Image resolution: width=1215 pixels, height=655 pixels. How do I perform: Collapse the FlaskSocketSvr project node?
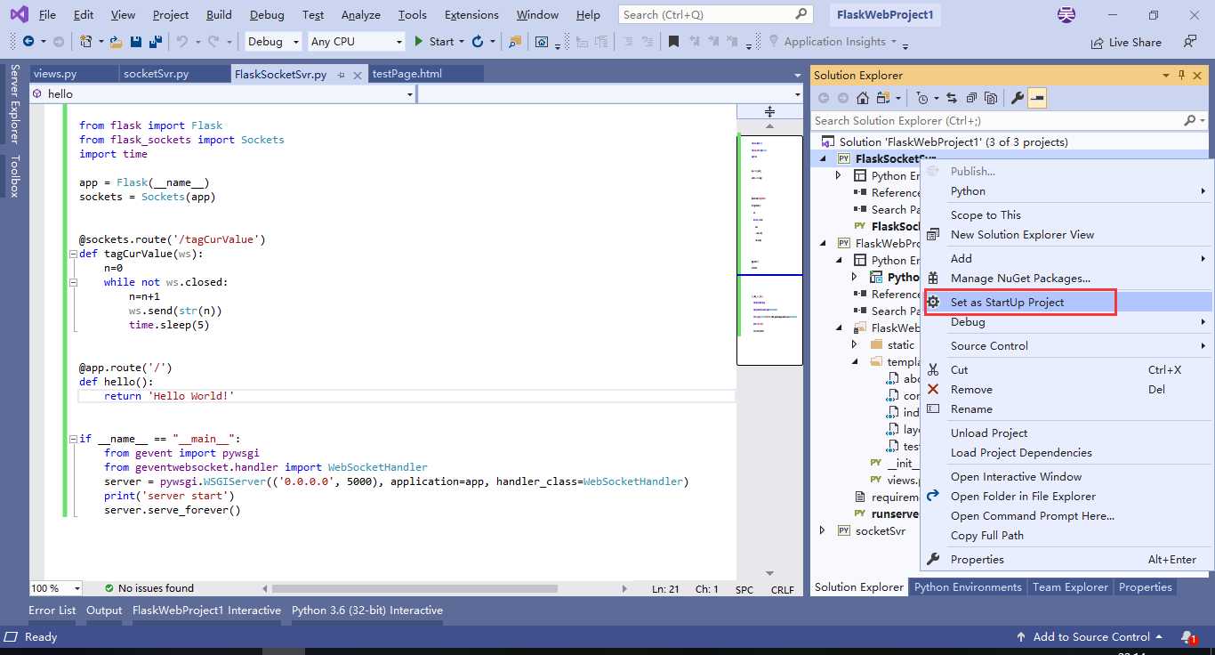pyautogui.click(x=822, y=158)
